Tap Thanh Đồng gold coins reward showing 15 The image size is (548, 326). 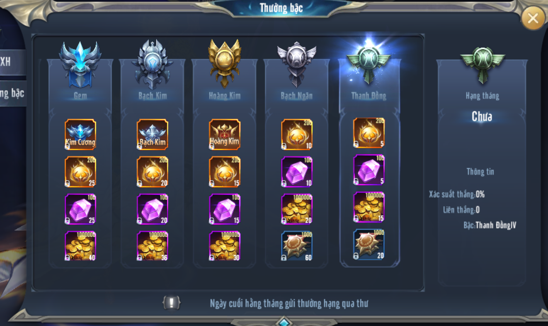pos(369,207)
